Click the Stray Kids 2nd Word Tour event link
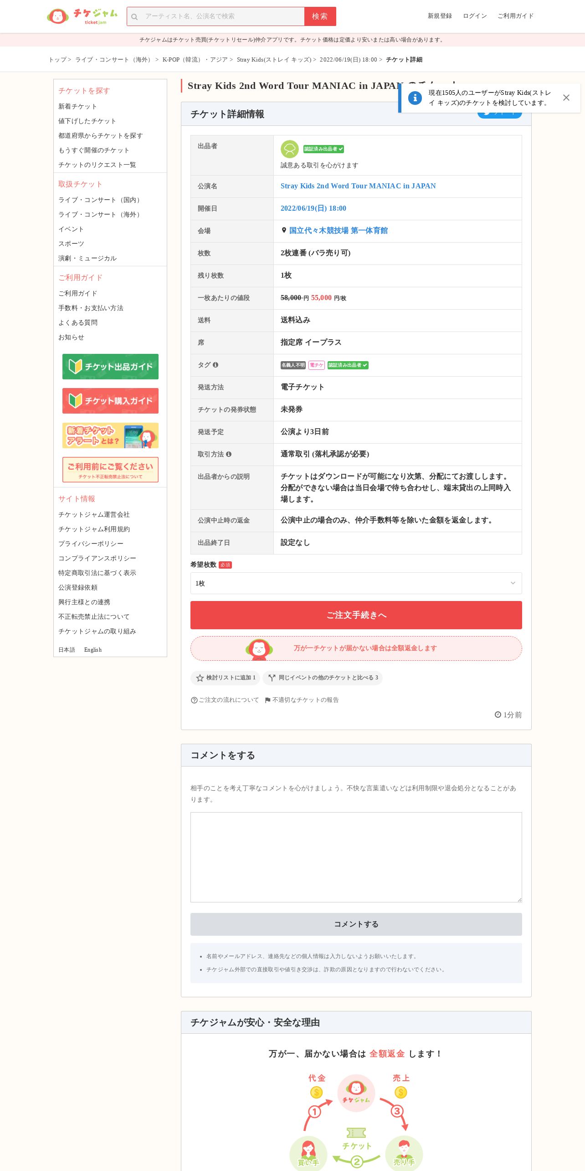585x1171 pixels. (x=358, y=186)
